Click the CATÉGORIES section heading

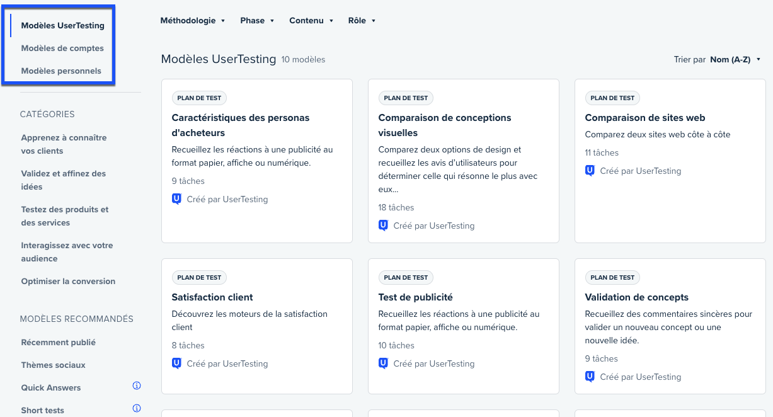[47, 114]
